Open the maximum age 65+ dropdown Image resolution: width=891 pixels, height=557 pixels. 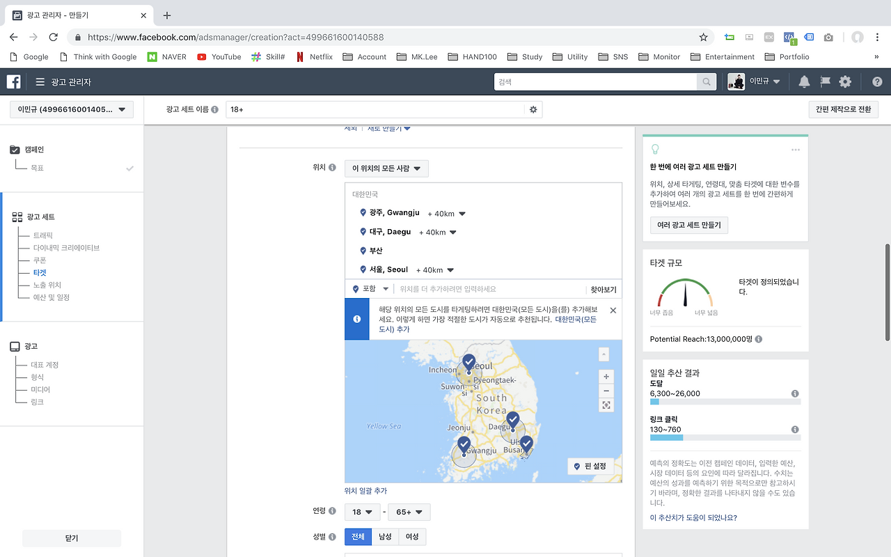[x=409, y=512]
